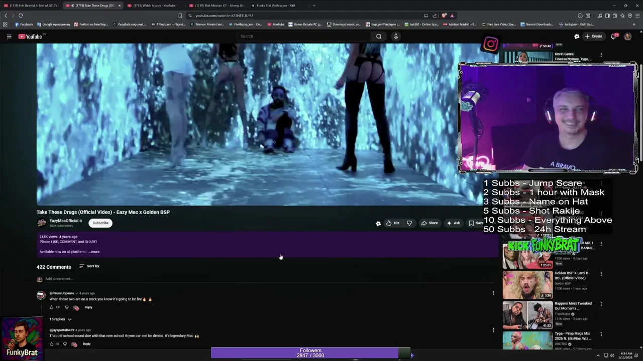Reply to the @jaysportsl5439 comment

(87, 344)
